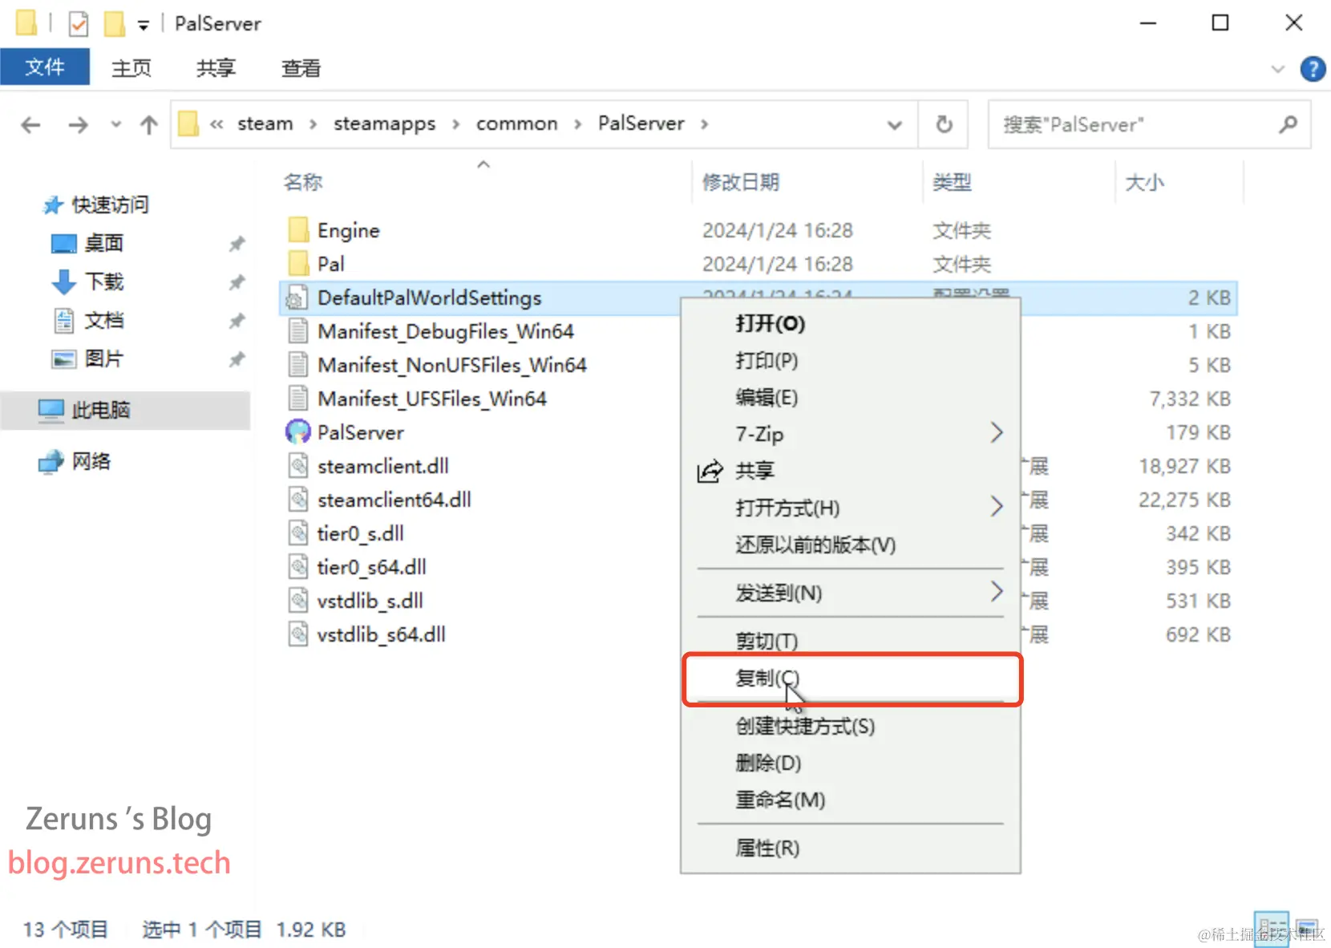Select the Manifest_DebugFiles_Win64 file

445,331
